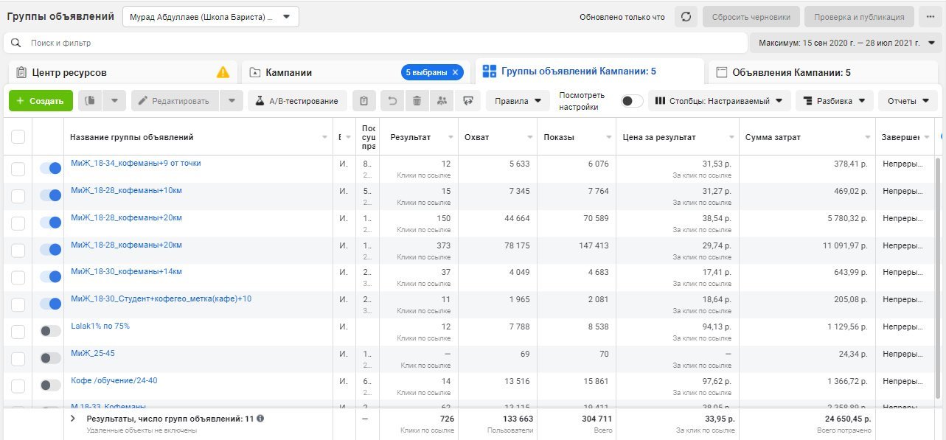Click the audience people icon in toolbar
Image resolution: width=946 pixels, height=440 pixels.
(x=442, y=101)
